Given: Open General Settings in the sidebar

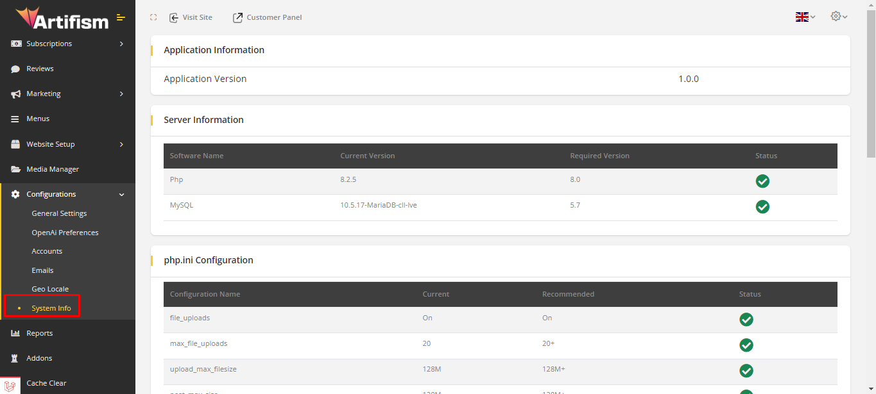Looking at the screenshot, I should pos(59,214).
